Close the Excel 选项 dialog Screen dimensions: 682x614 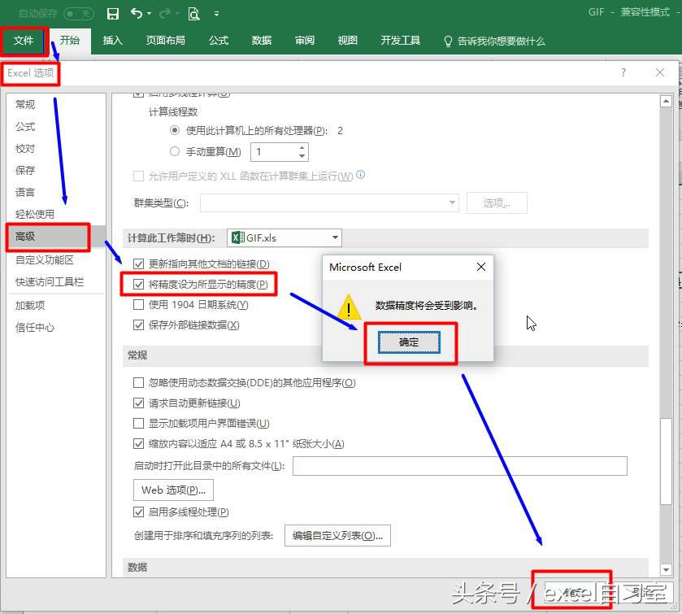[x=660, y=72]
